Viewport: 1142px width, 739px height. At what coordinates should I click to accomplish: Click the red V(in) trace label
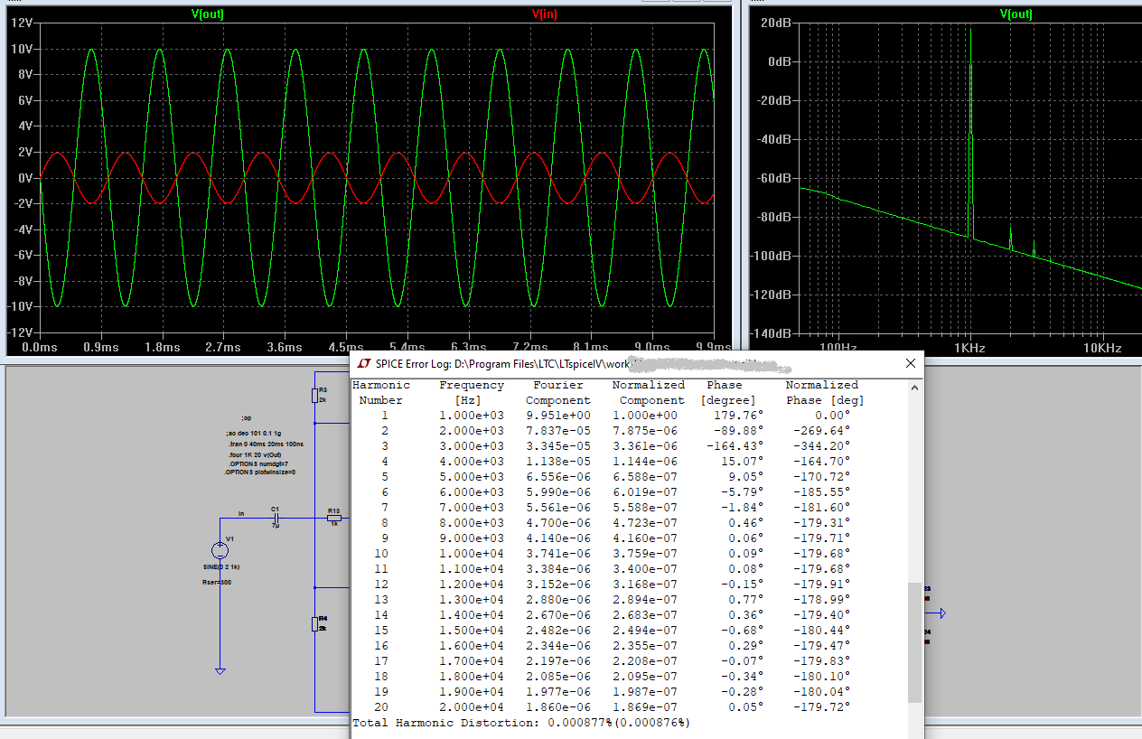547,14
